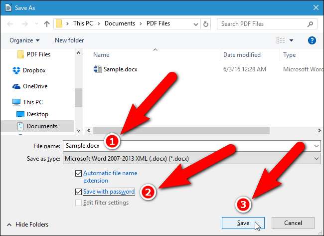
Task: Toggle Automatic file name extension checkbox
Action: pyautogui.click(x=78, y=173)
